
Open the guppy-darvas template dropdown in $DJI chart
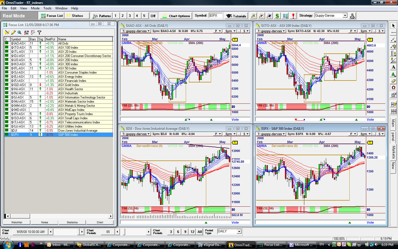[136, 134]
